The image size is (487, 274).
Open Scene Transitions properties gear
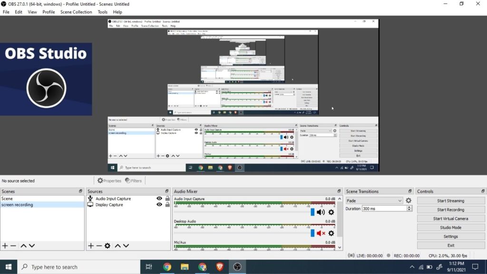(408, 201)
